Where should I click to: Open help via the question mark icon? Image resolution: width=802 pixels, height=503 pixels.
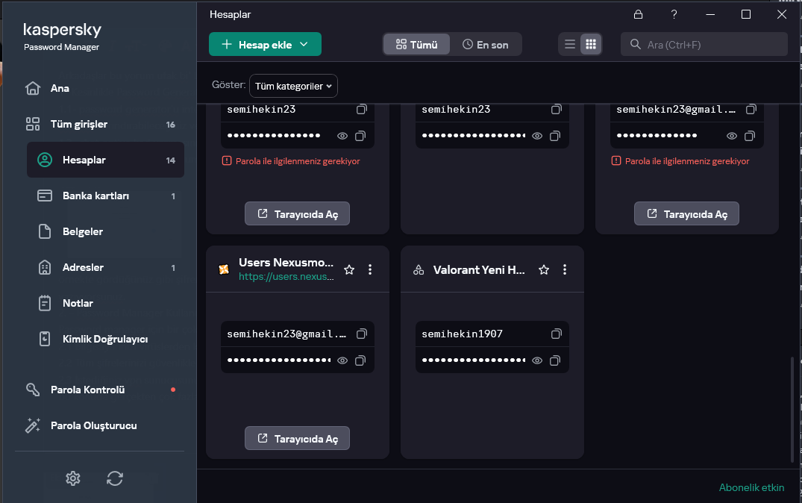[674, 14]
